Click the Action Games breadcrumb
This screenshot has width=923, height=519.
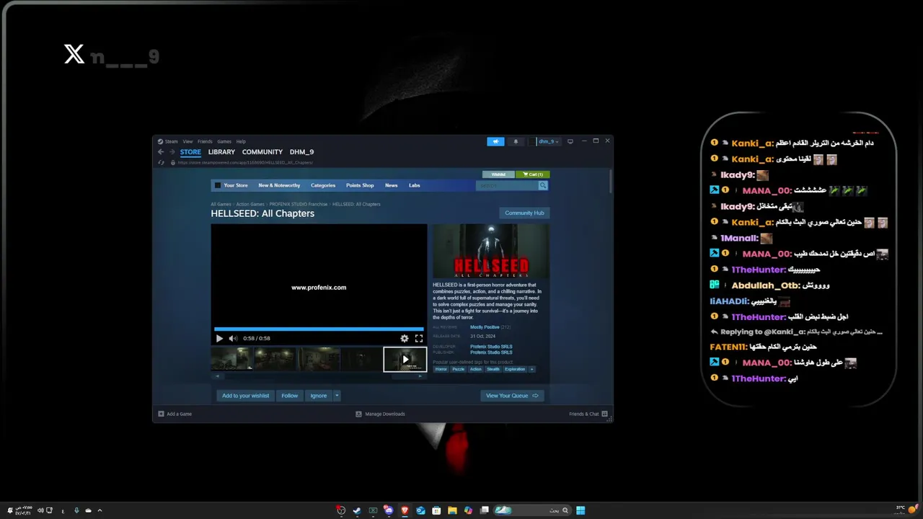coord(250,204)
